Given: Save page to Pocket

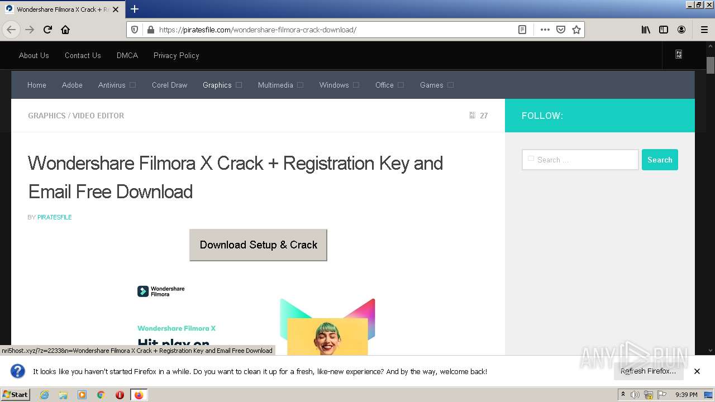Looking at the screenshot, I should pyautogui.click(x=561, y=30).
